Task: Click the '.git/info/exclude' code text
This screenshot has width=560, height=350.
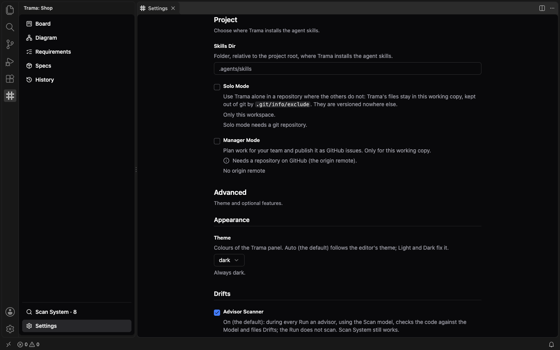Action: (283, 104)
